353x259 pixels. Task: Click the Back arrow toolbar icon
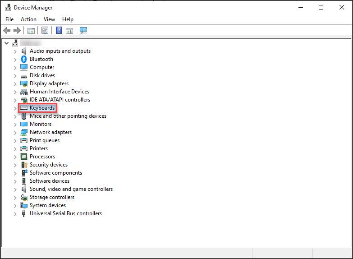(x=7, y=30)
